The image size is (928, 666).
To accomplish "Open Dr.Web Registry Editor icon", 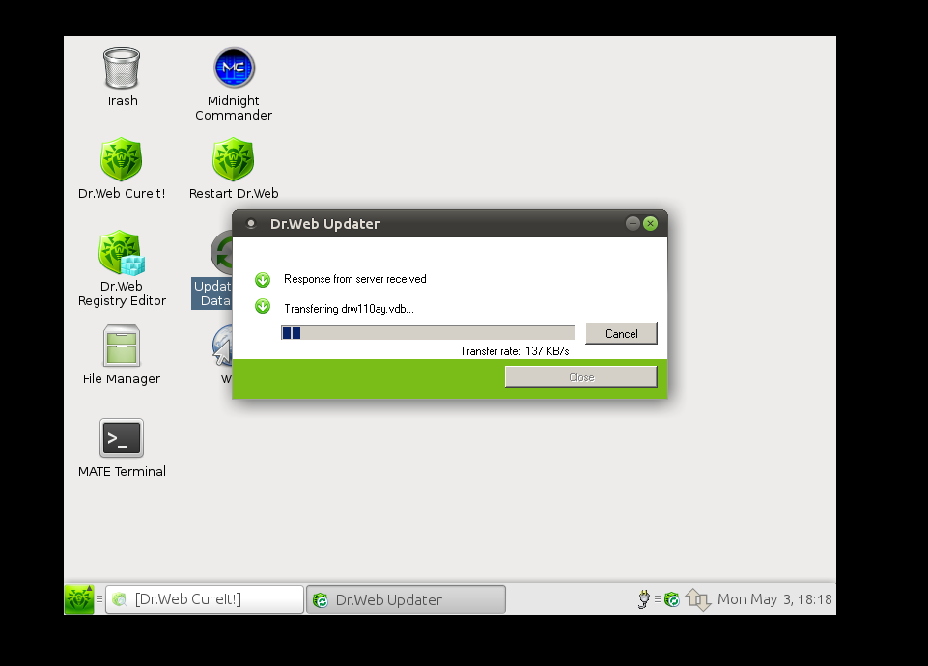I will 122,268.
